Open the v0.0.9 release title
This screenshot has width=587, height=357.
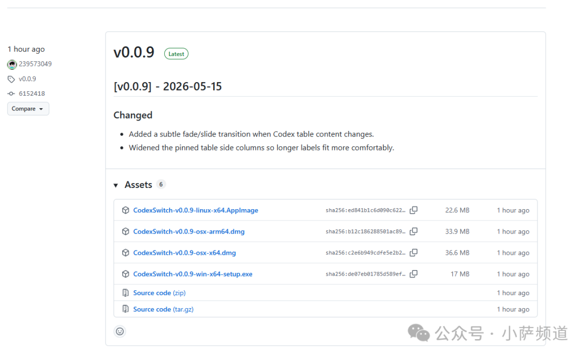134,52
